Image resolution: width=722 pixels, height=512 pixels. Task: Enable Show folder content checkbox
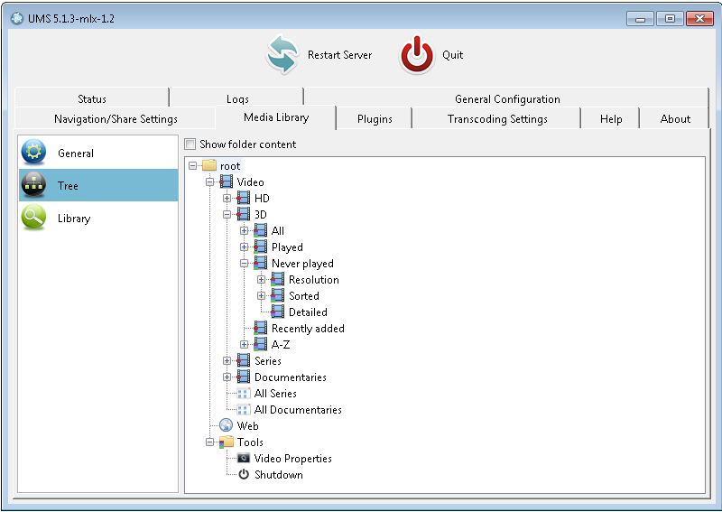(190, 144)
